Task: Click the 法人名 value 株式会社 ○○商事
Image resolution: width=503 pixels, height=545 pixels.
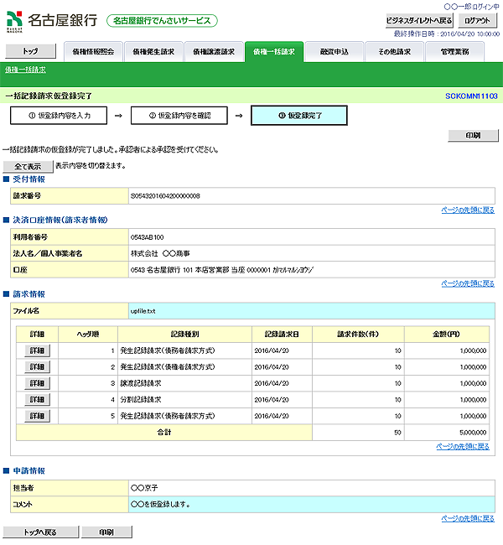Action: (160, 254)
